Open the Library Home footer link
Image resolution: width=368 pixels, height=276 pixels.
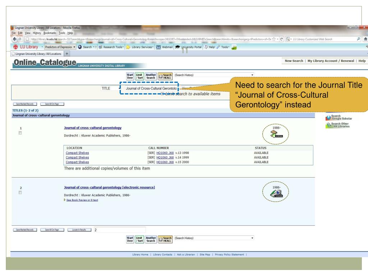140,255
